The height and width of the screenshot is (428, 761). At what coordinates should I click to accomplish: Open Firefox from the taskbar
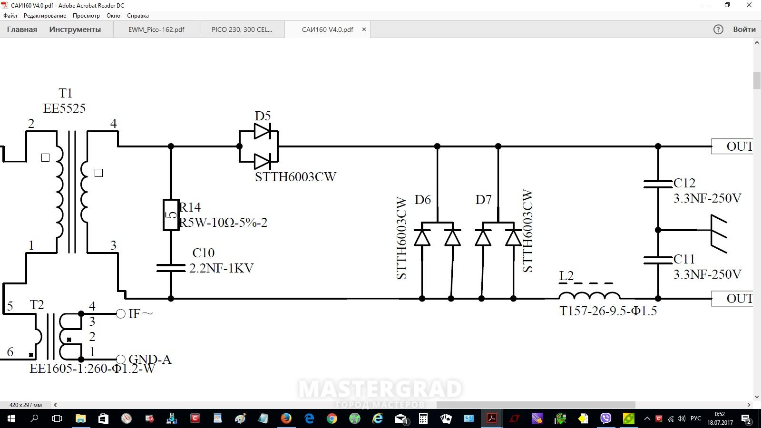(286, 418)
